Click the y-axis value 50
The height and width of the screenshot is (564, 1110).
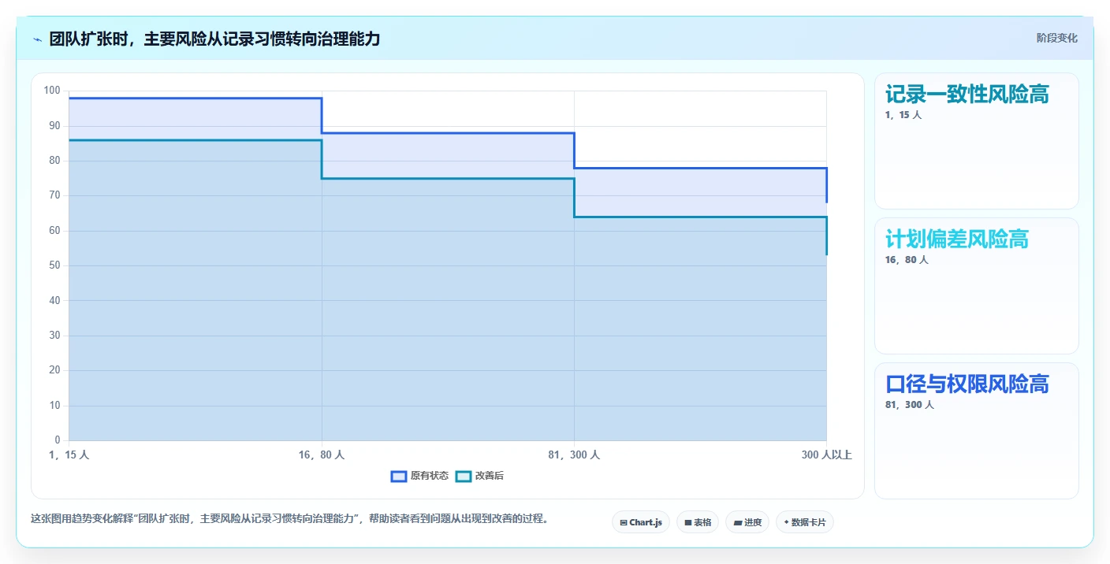[54, 265]
